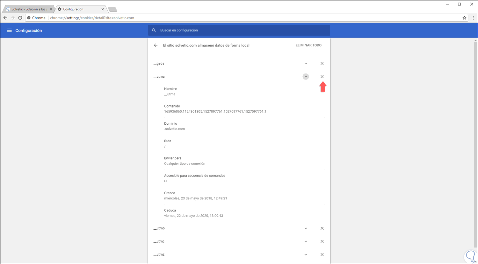Screen dimensions: 478x264
Task: Expand the __gads cookie details
Action: (x=306, y=64)
